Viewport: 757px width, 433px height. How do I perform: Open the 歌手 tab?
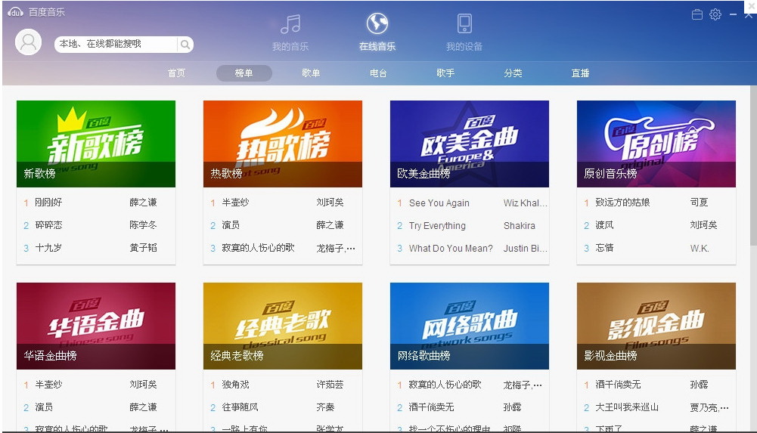(445, 73)
